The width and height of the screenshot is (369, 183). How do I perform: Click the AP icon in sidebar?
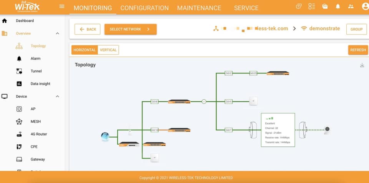pos(19,109)
